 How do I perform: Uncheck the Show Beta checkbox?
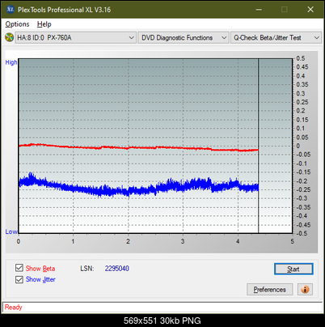point(19,268)
